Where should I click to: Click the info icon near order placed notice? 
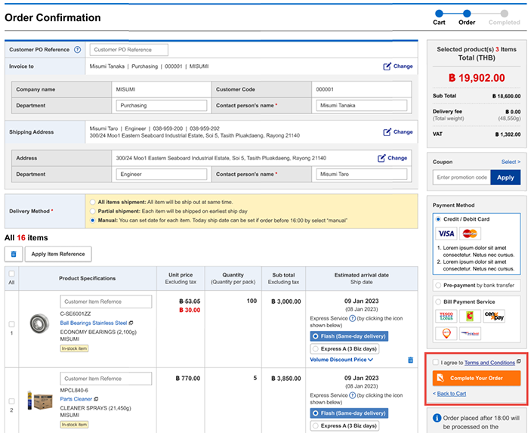tap(437, 417)
